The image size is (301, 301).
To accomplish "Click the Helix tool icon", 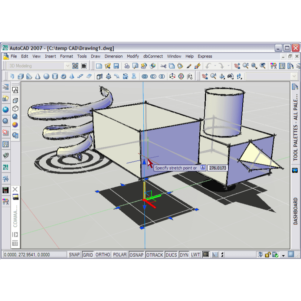I will [80, 76].
